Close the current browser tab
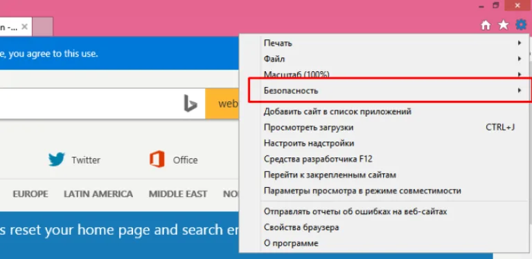The height and width of the screenshot is (259, 532). (x=24, y=27)
